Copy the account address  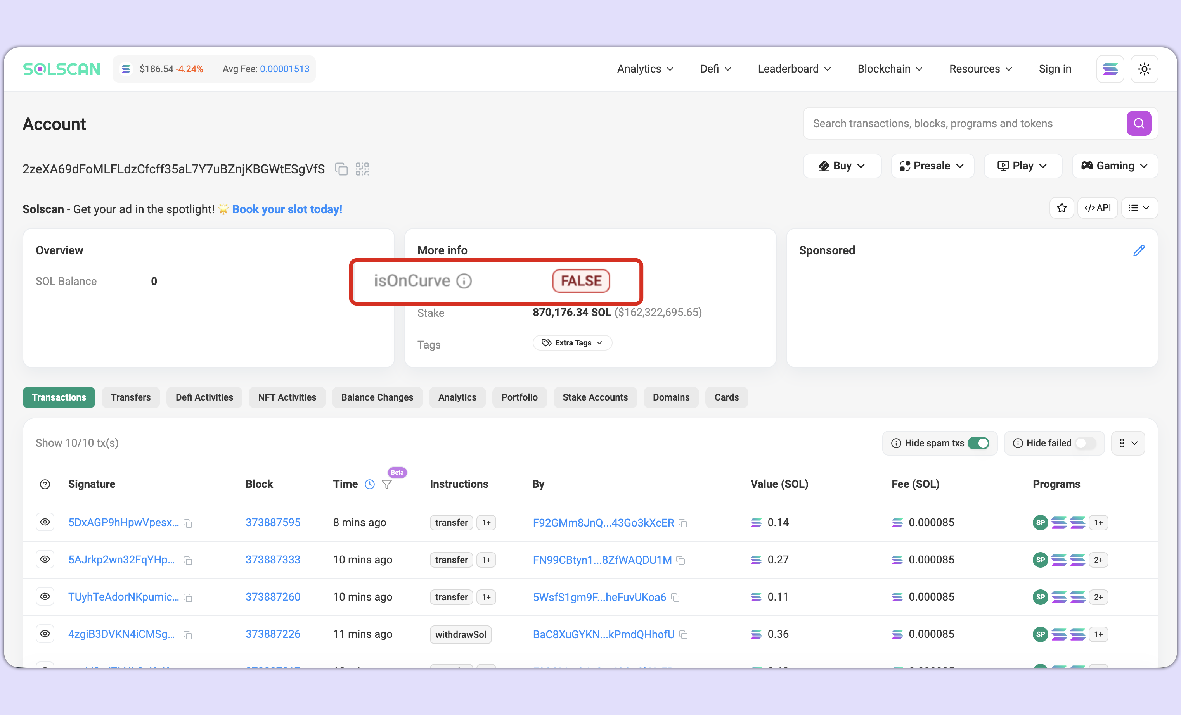341,169
